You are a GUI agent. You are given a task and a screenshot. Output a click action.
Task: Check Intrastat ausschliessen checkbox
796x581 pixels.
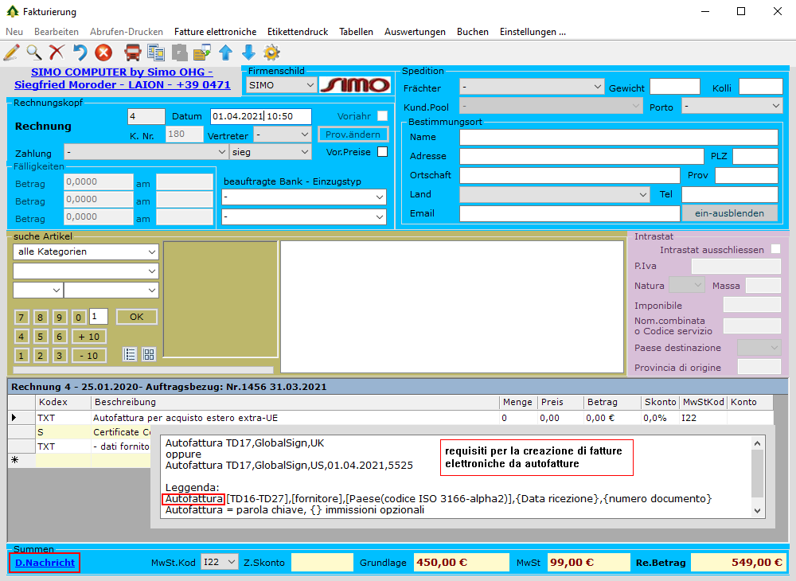pos(775,250)
